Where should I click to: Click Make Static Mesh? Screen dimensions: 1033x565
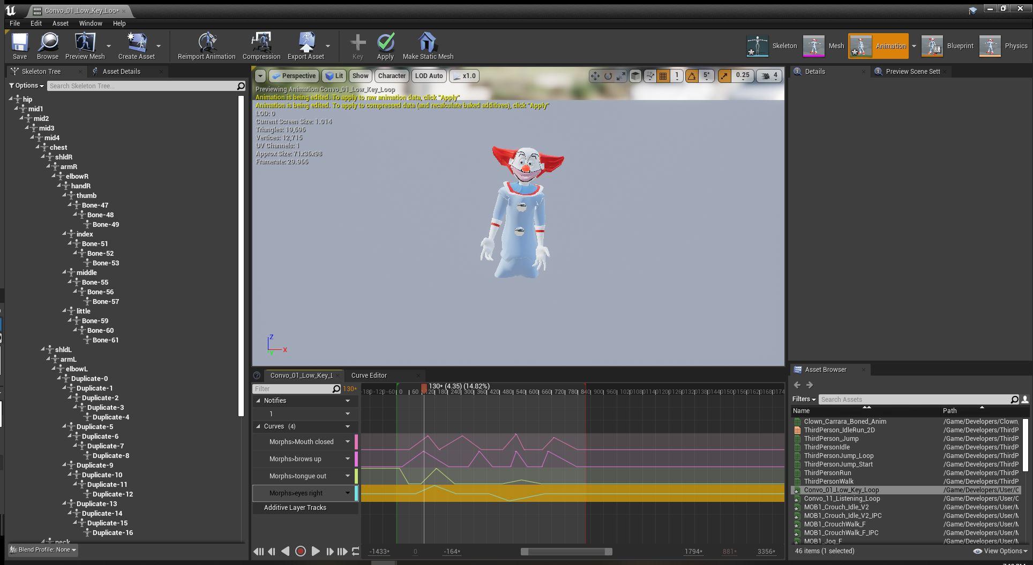click(x=428, y=46)
